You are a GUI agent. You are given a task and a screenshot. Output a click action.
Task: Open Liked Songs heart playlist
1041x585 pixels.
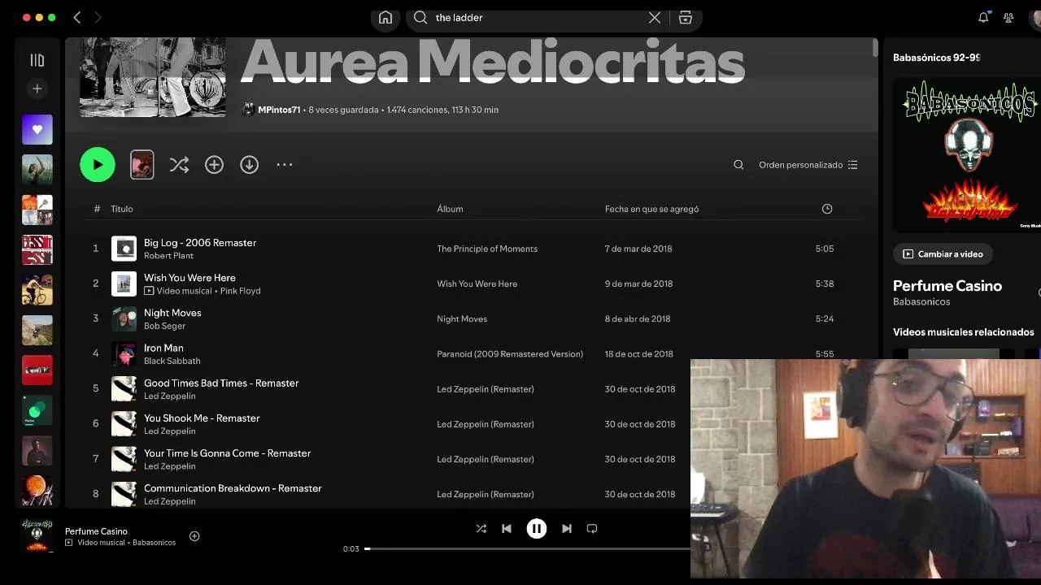pyautogui.click(x=37, y=129)
